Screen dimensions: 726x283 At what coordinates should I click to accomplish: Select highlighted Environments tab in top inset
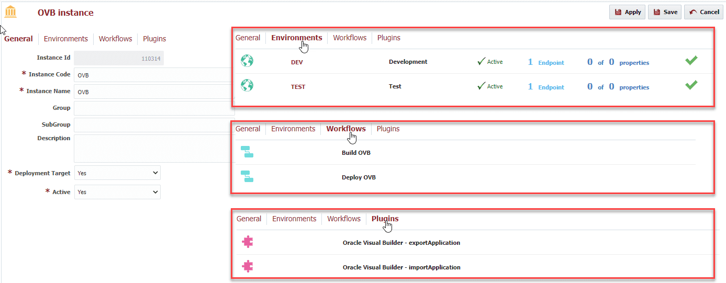[x=297, y=38]
